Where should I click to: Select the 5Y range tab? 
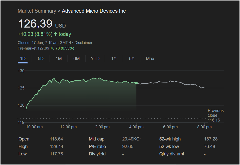(x=132, y=59)
